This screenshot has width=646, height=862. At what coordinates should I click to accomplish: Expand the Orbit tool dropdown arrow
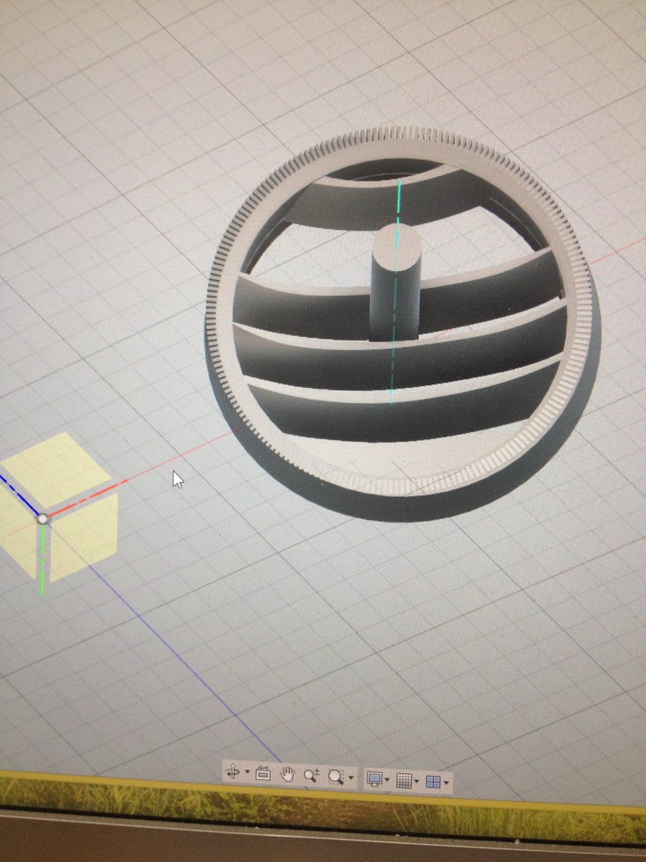click(246, 772)
